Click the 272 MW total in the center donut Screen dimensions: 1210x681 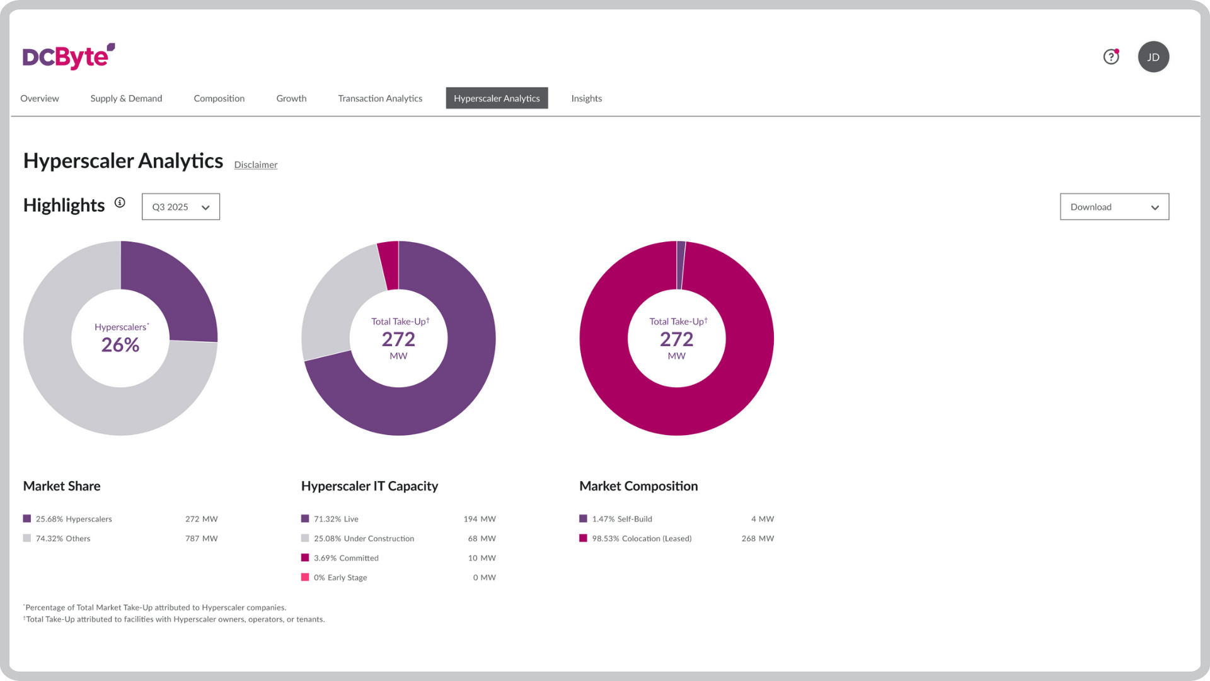[x=398, y=339]
